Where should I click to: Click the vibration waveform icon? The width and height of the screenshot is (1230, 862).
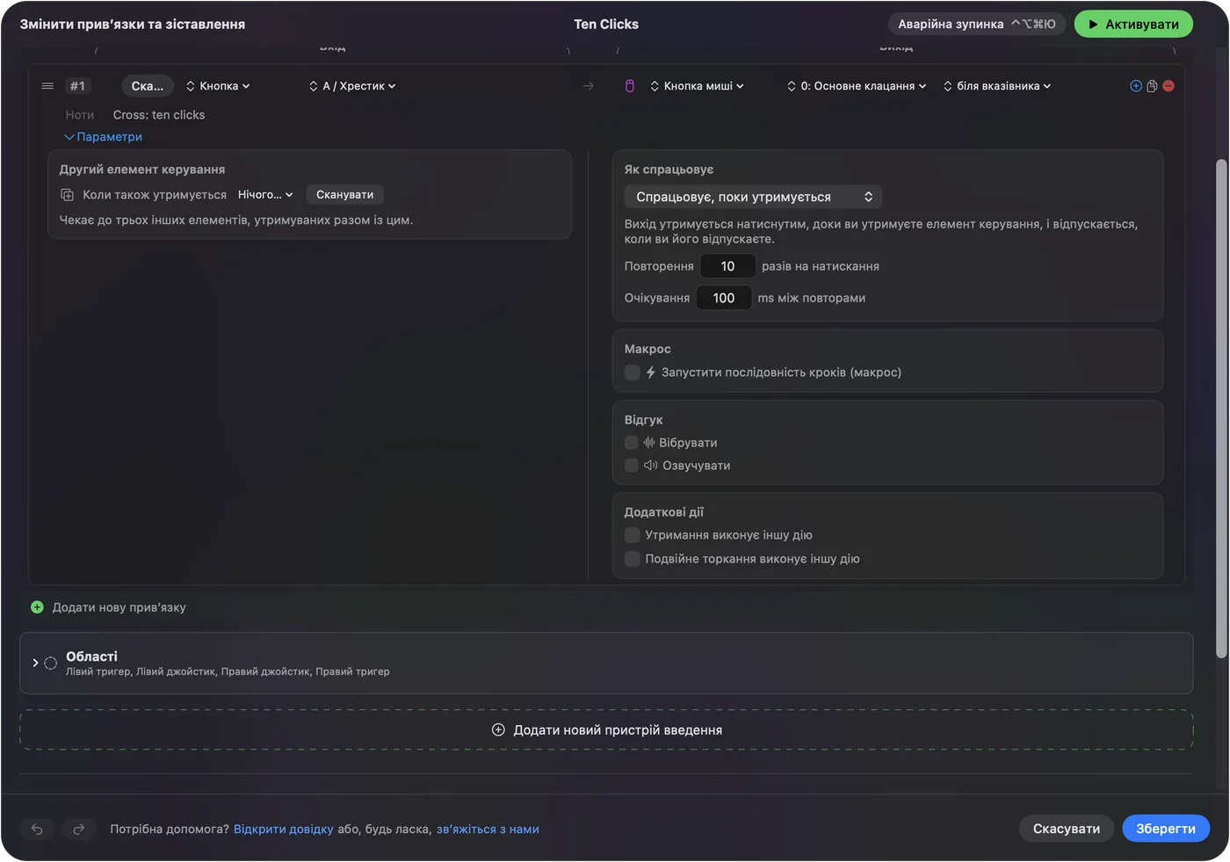point(649,443)
